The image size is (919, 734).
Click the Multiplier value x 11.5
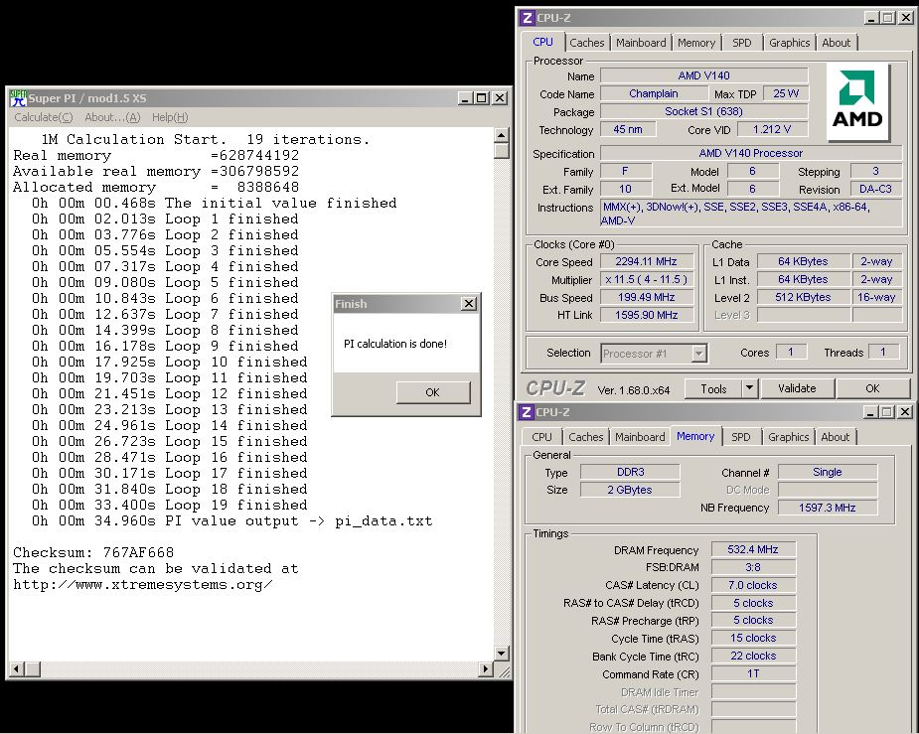(647, 279)
